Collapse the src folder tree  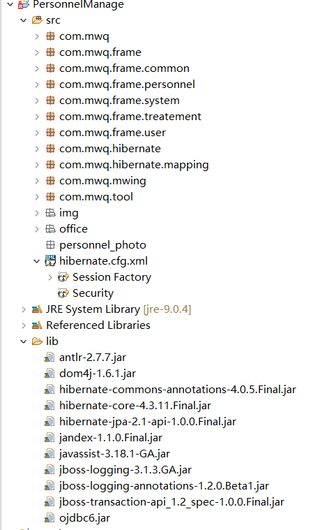[x=23, y=20]
